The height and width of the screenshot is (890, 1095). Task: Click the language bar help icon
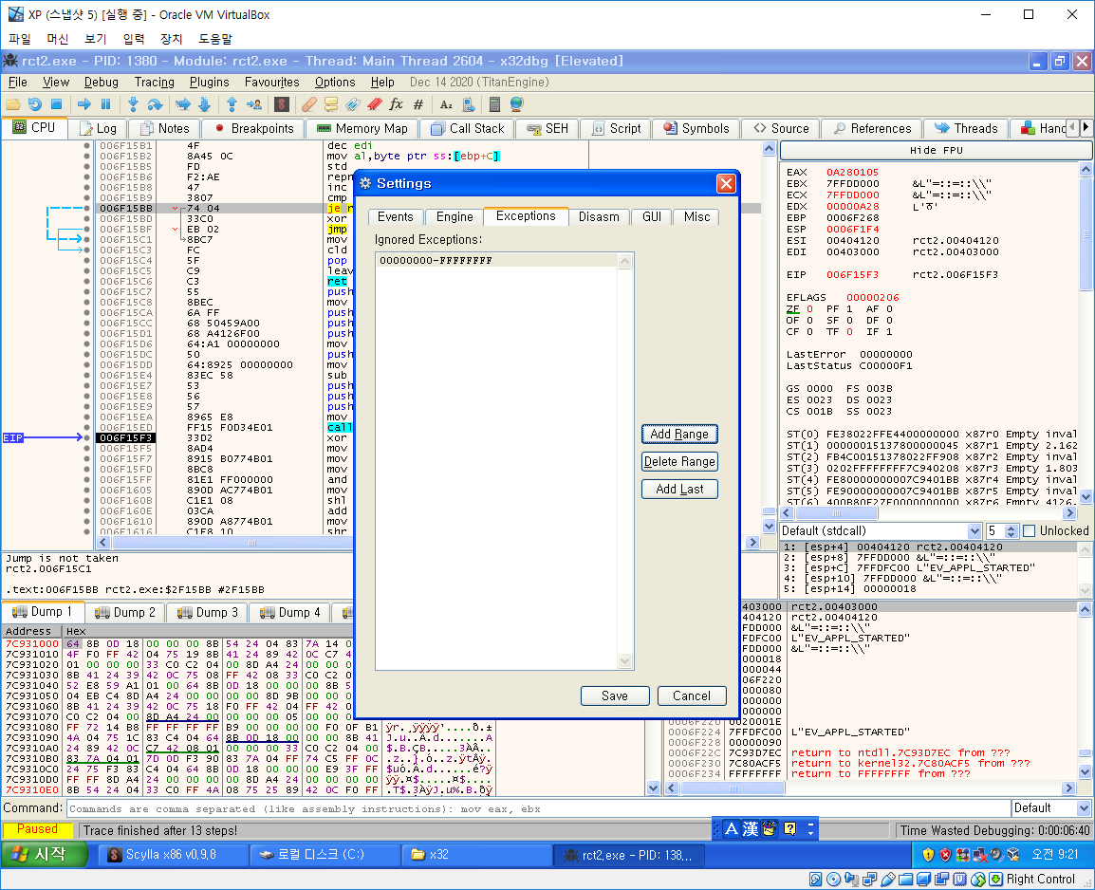[x=789, y=828]
